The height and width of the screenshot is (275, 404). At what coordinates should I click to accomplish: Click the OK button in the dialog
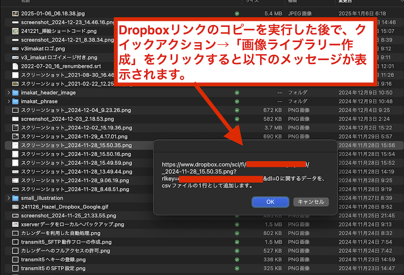click(270, 202)
